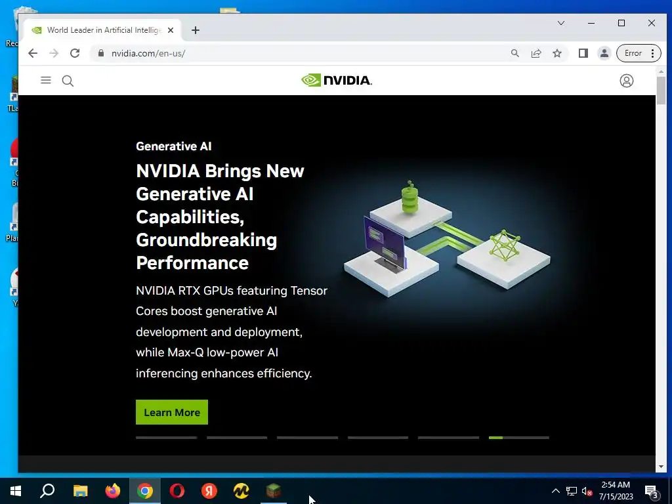672x504 pixels.
Task: Reload the current page
Action: 75,53
